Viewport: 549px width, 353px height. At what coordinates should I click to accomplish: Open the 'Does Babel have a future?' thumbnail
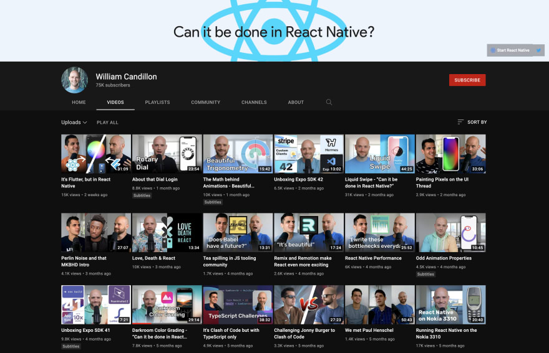coord(238,232)
